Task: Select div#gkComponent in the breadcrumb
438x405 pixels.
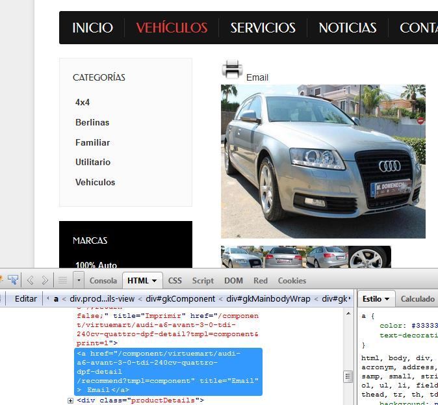Action: click(180, 299)
